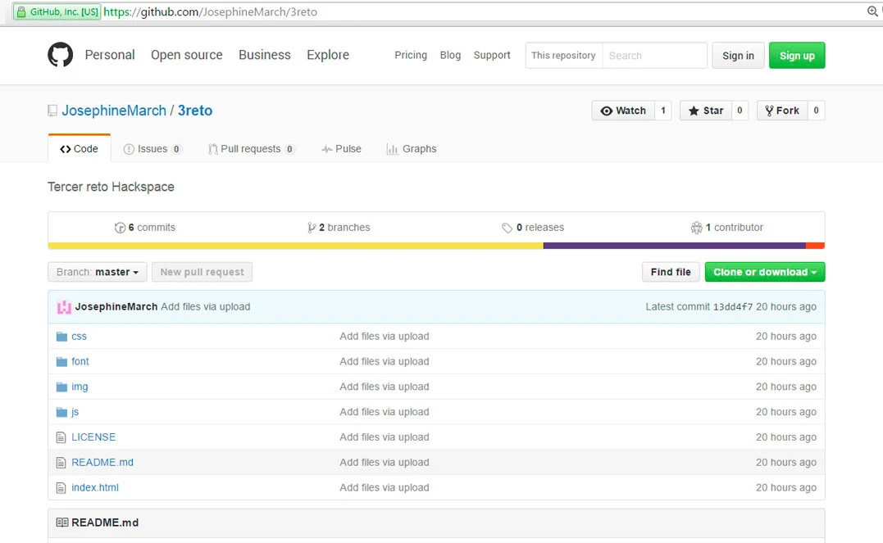This screenshot has height=543, width=883.
Task: Click the font folder icon
Action: (x=61, y=362)
